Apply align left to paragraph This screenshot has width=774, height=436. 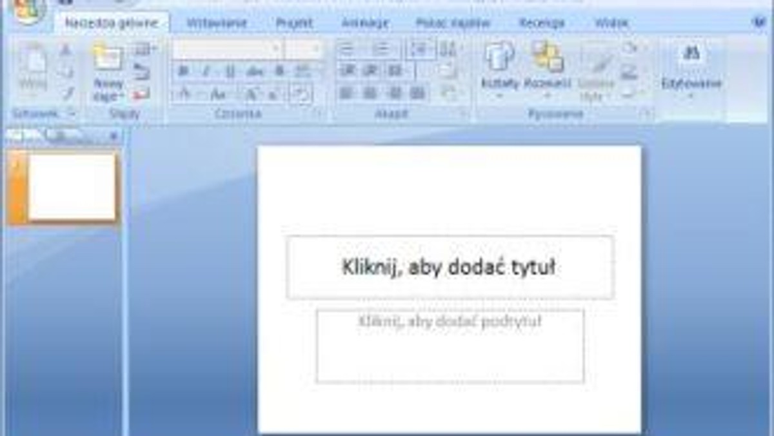coord(347,92)
